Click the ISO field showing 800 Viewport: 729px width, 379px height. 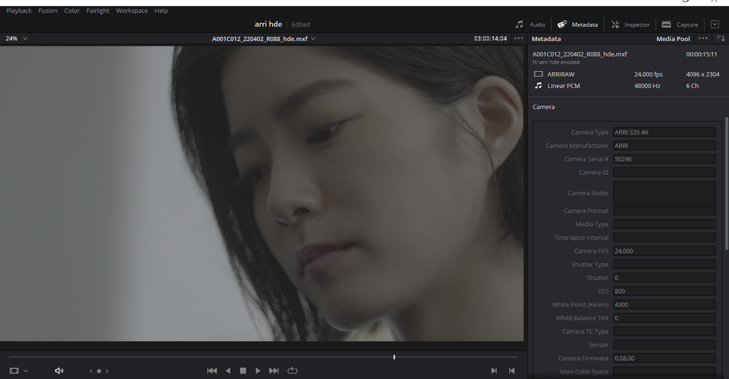(664, 291)
